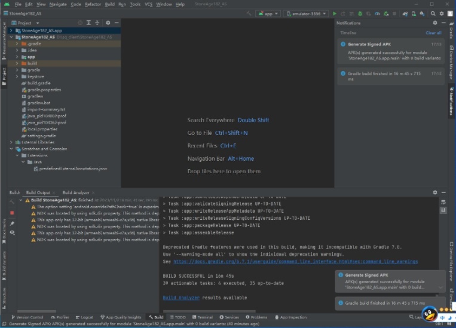The width and height of the screenshot is (456, 328).
Task: Open the app run configuration dropdown
Action: [x=268, y=13]
